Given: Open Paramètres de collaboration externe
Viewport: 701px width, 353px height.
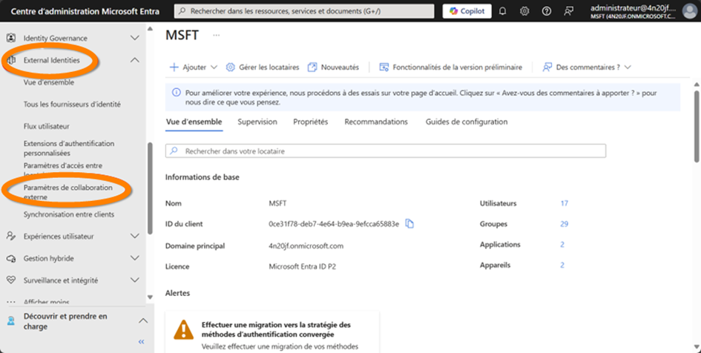Looking at the screenshot, I should tap(68, 192).
